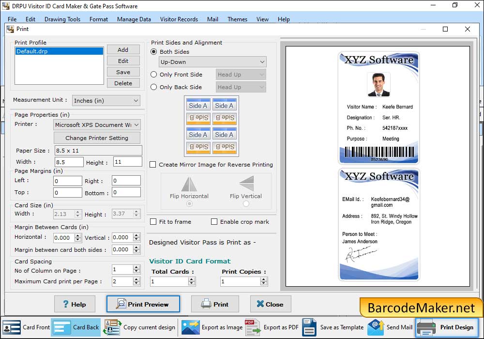The width and height of the screenshot is (484, 339).
Task: Increase Total Cards with spinner
Action: [192, 279]
